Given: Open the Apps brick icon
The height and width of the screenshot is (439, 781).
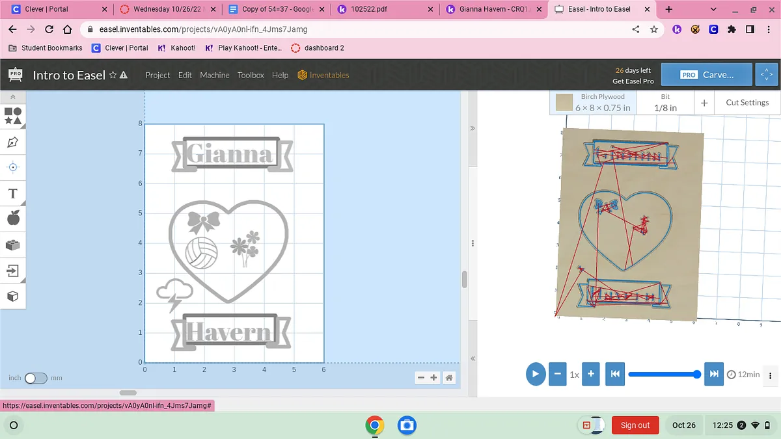Looking at the screenshot, I should click(13, 245).
